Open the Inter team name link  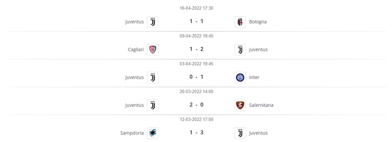click(254, 78)
